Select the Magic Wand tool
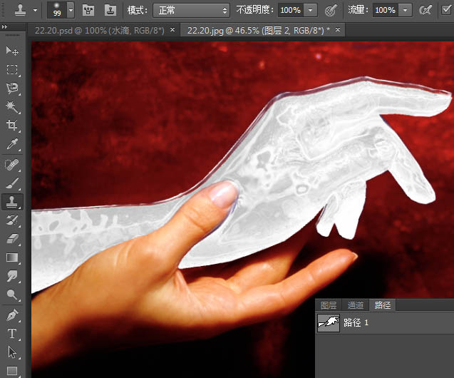 12,106
